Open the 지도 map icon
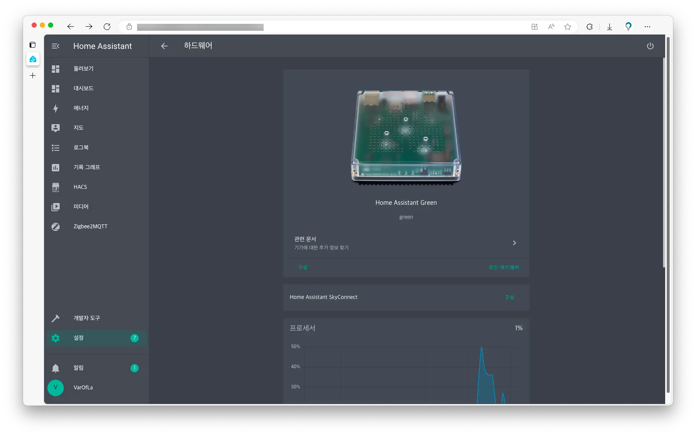Screen dimensions: 696x436 [x=56, y=128]
